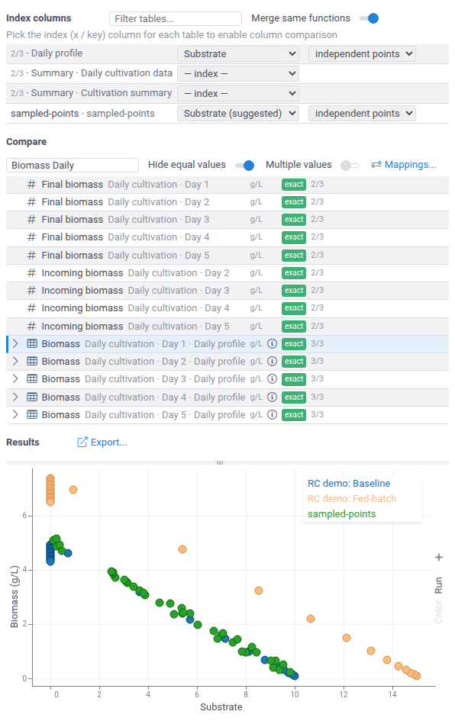The height and width of the screenshot is (721, 455).
Task: Click hash icon of Final biomass Day 1
Action: [31, 185]
